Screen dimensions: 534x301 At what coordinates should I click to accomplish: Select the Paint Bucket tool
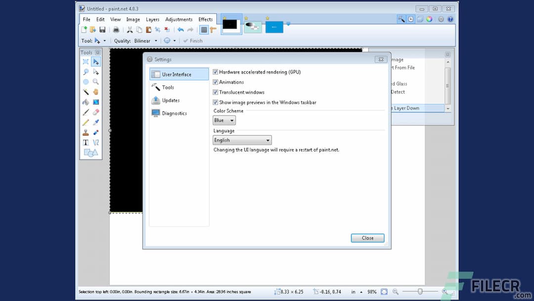[86, 101]
